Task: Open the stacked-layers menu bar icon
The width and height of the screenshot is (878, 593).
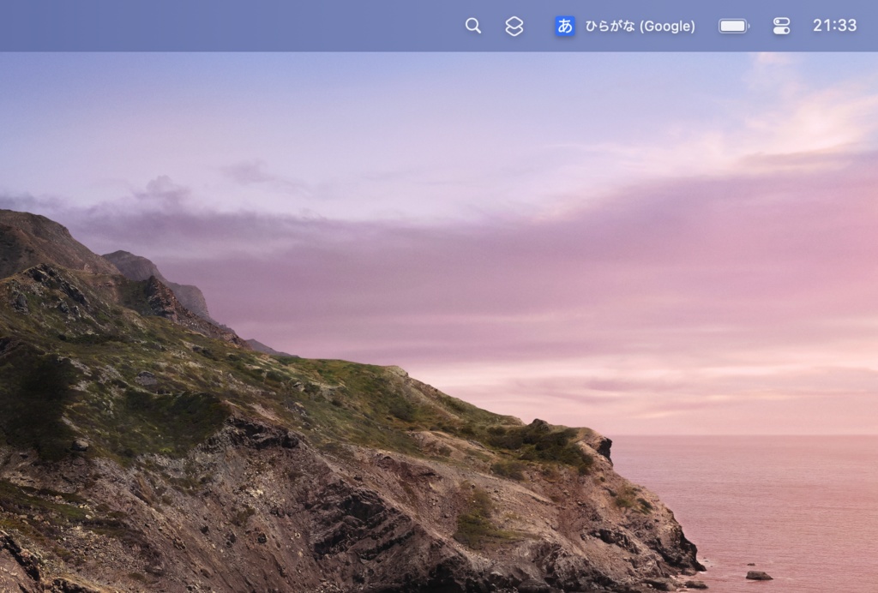Action: coord(514,26)
